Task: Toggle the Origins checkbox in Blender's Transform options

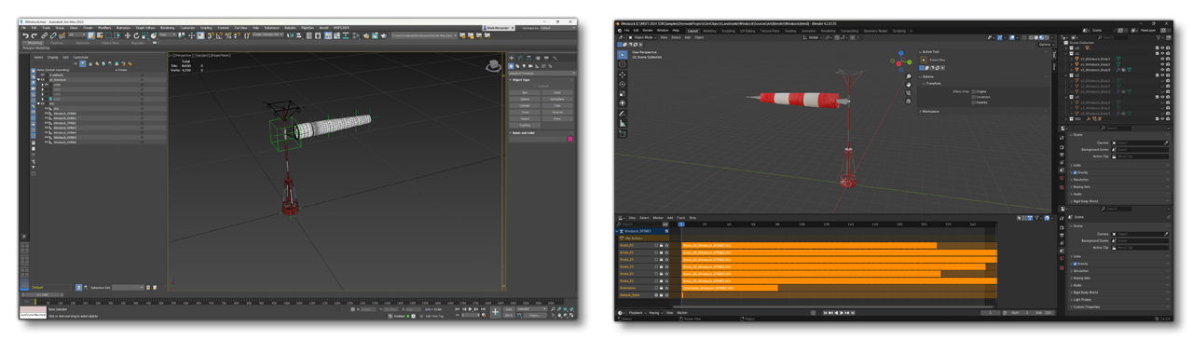Action: coord(974,91)
